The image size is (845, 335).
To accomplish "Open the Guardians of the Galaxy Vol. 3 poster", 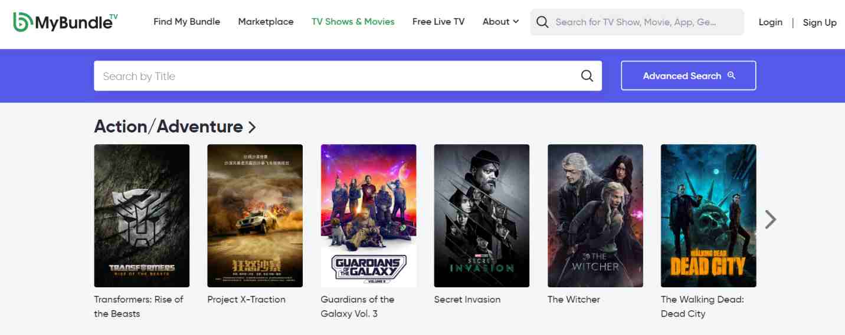I will [x=368, y=216].
